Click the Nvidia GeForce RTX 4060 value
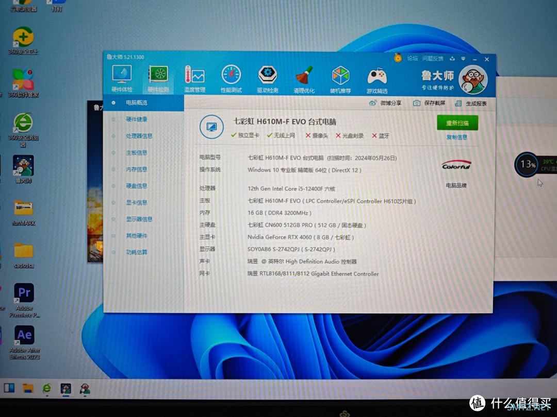 (301, 237)
